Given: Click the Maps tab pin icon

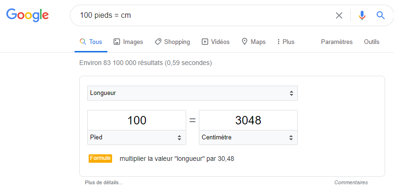Looking at the screenshot, I should pyautogui.click(x=244, y=42).
